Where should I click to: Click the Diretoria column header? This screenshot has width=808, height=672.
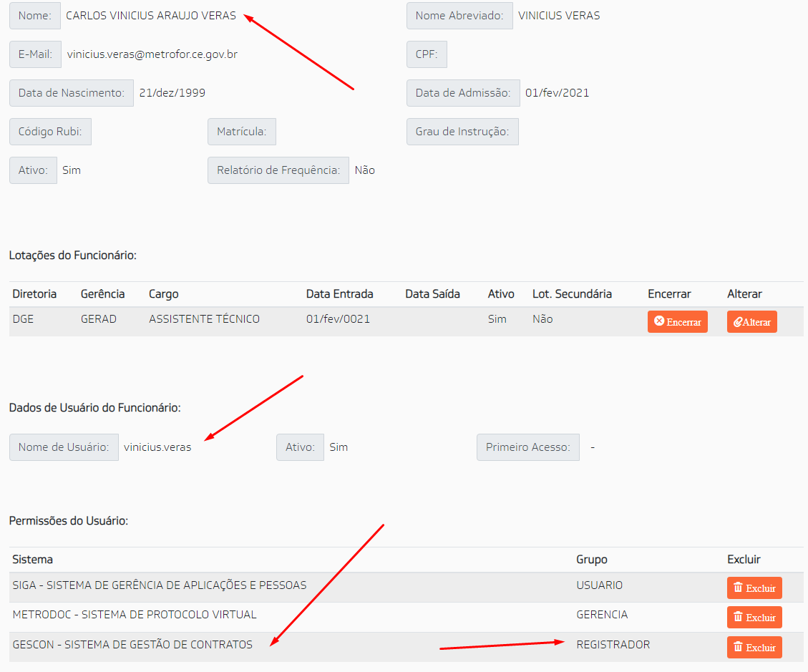pyautogui.click(x=34, y=293)
